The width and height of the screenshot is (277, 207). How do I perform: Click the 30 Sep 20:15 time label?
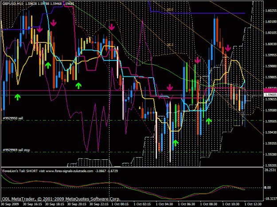pos(77,204)
